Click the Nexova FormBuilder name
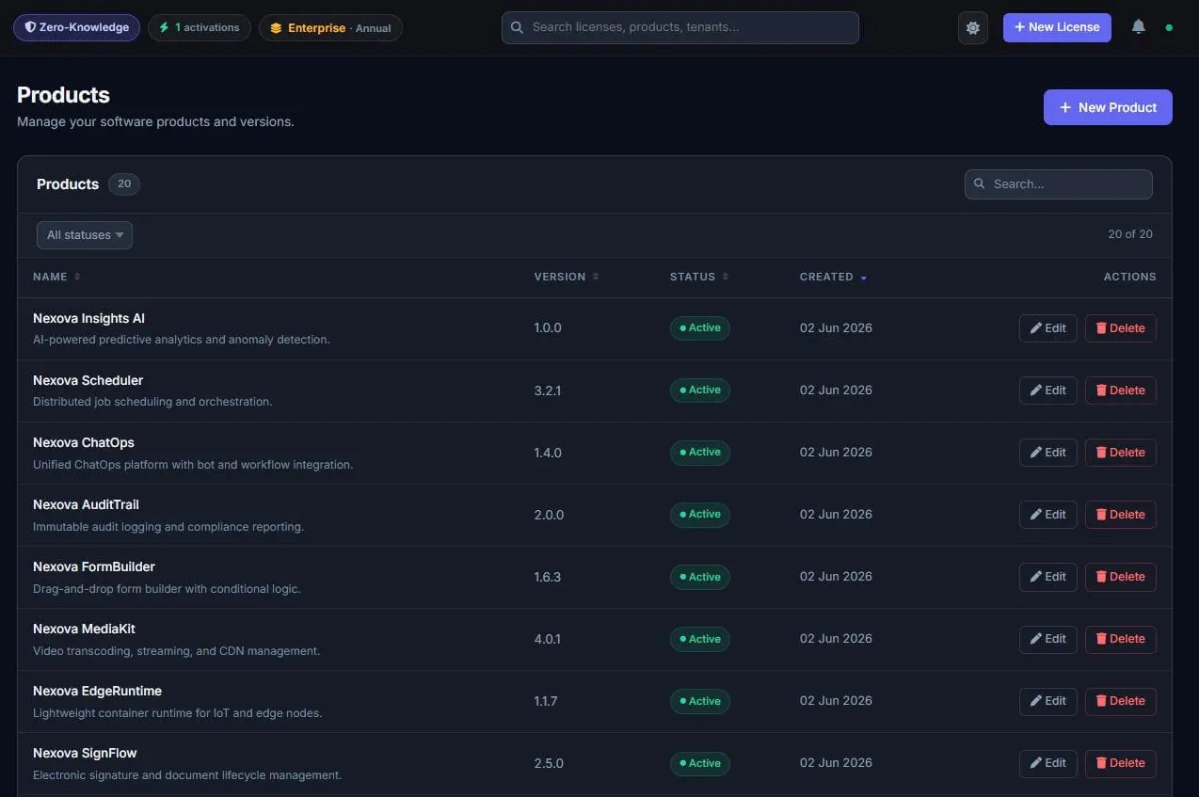 click(x=94, y=566)
